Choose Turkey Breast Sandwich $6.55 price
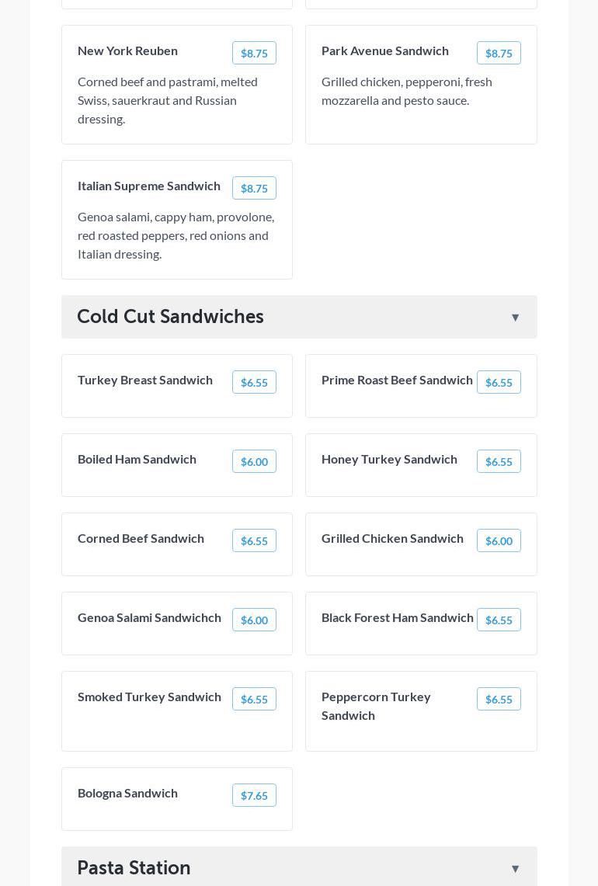 coord(254,383)
